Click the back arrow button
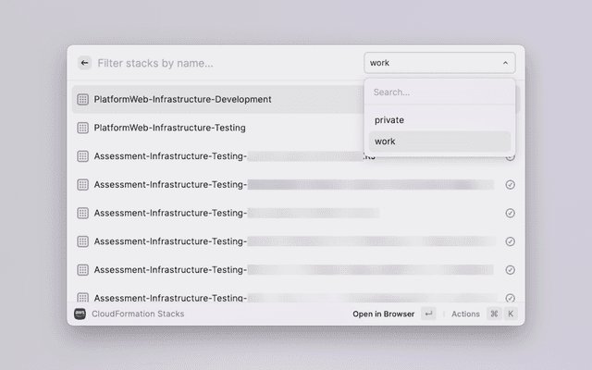The image size is (592, 370). (84, 63)
